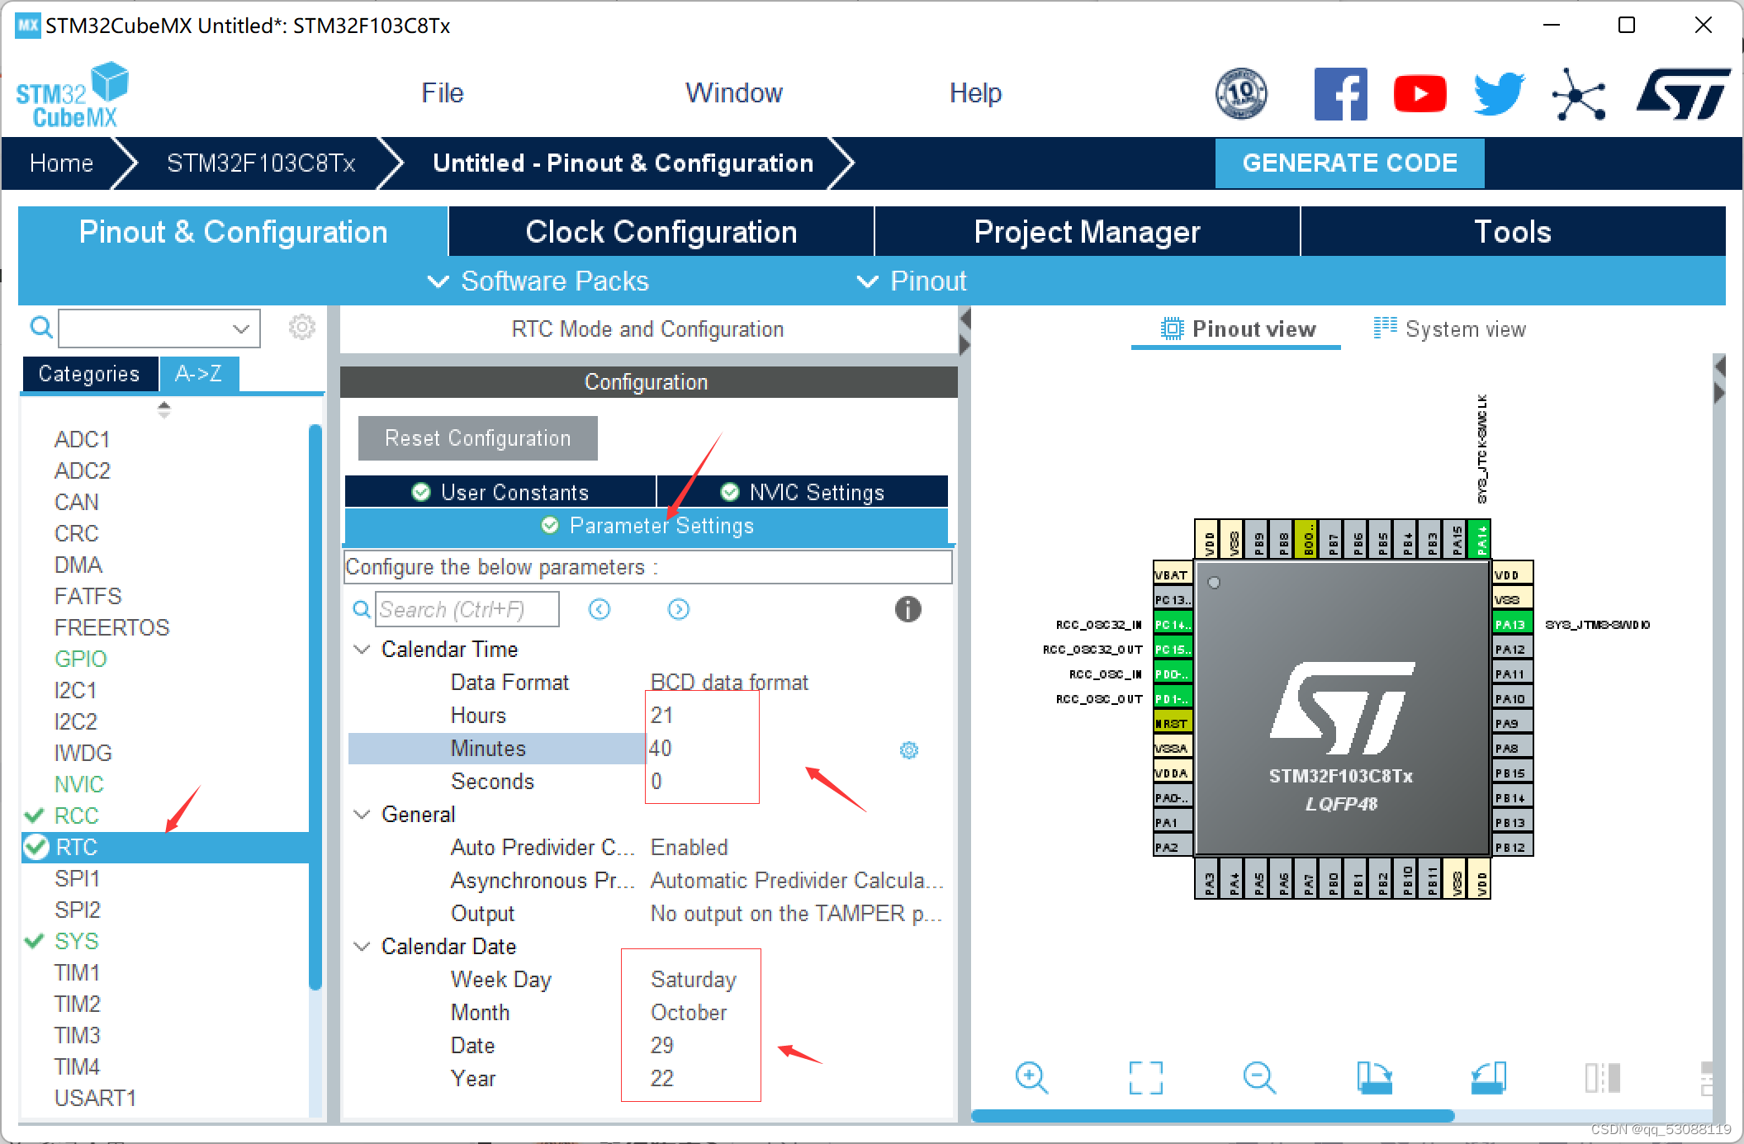Click GENERATE CODE button

pos(1351,162)
